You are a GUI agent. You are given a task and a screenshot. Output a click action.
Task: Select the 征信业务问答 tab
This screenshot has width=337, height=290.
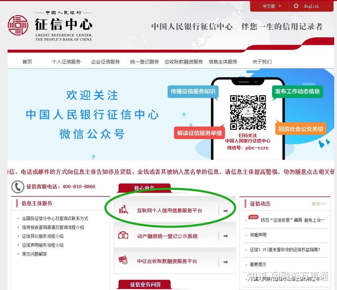tap(145, 285)
